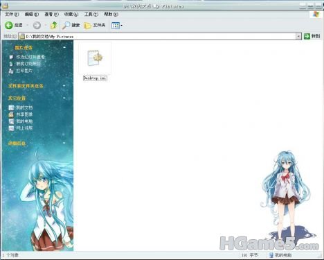Open 我的文档 from Other Places
Image resolution: width=324 pixels, height=260 pixels.
click(24, 107)
